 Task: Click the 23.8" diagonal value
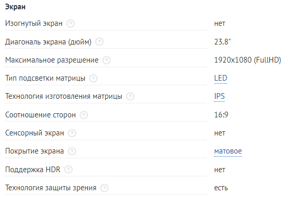(x=222, y=42)
